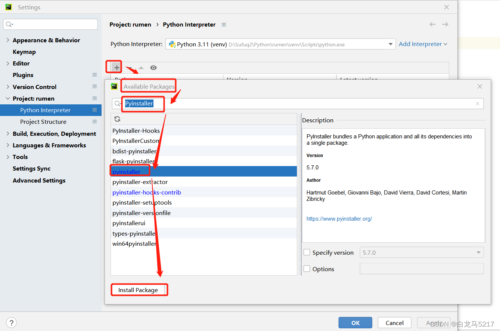Image resolution: width=500 pixels, height=331 pixels.
Task: Select flask-pyinstaller in the package list
Action: 204,162
